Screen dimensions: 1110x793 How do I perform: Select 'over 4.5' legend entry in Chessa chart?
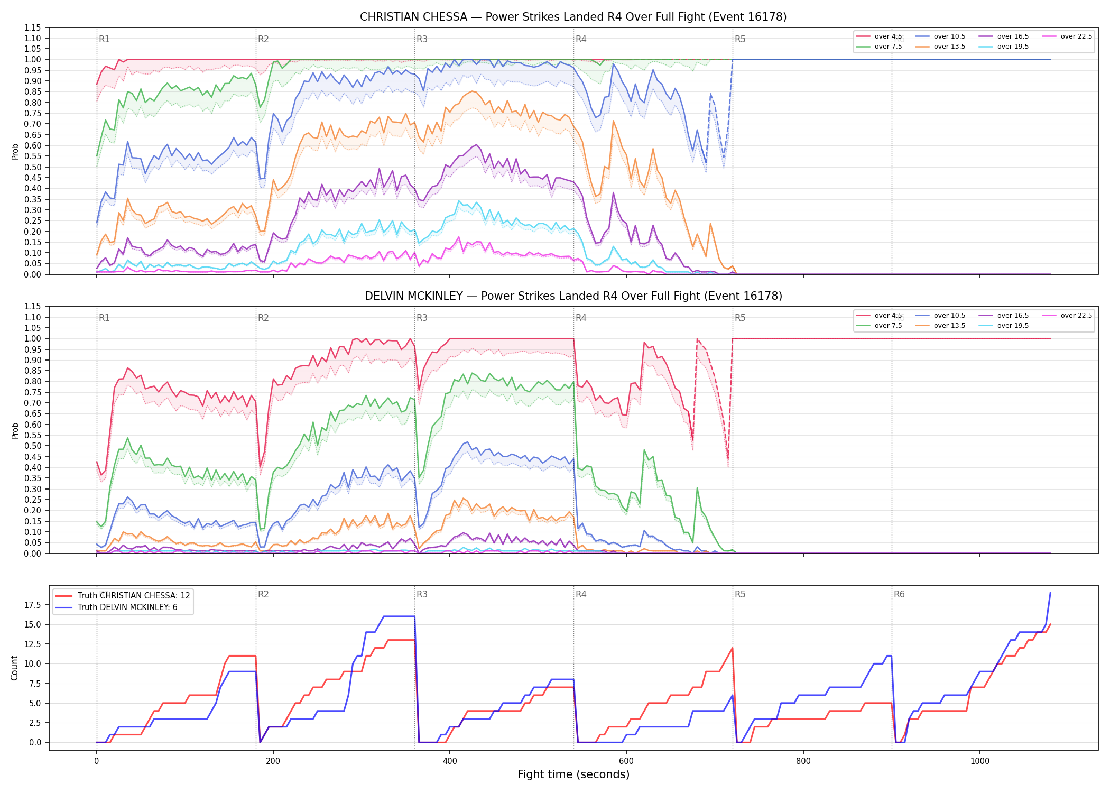pyautogui.click(x=880, y=36)
